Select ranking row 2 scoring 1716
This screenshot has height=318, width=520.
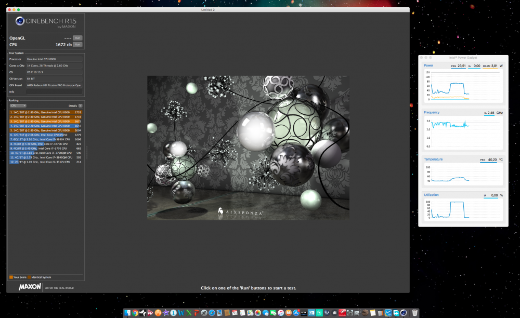tap(46, 117)
